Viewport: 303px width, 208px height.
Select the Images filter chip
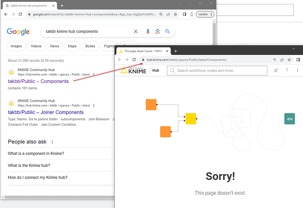click(x=16, y=46)
